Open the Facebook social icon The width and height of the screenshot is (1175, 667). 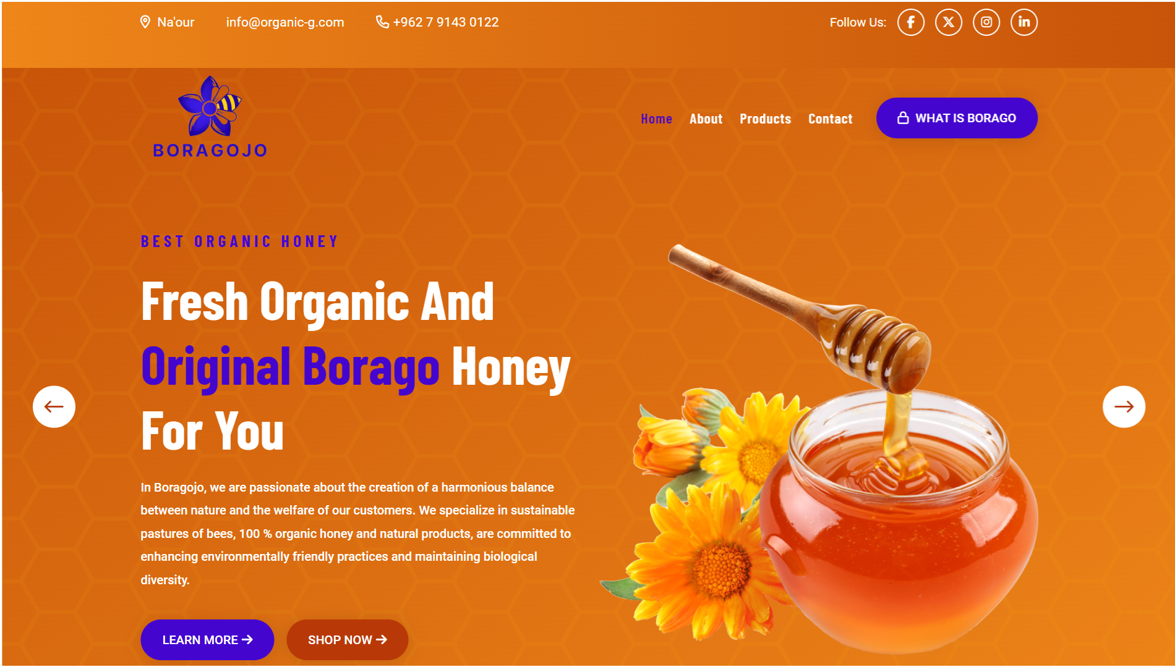910,22
